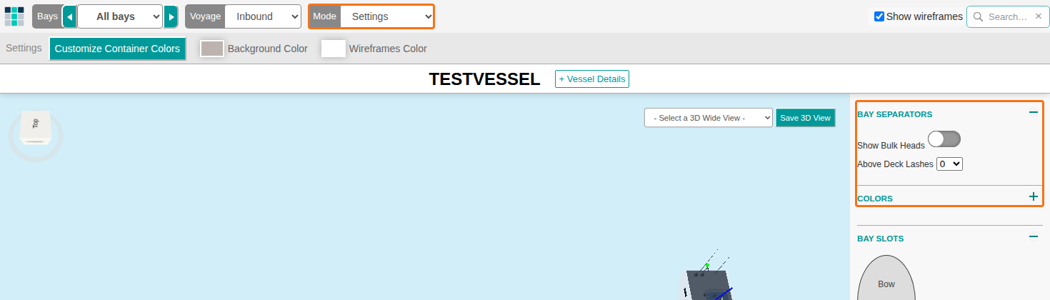The image size is (1050, 300).
Task: Click the + Vessel Details button
Action: tap(592, 79)
